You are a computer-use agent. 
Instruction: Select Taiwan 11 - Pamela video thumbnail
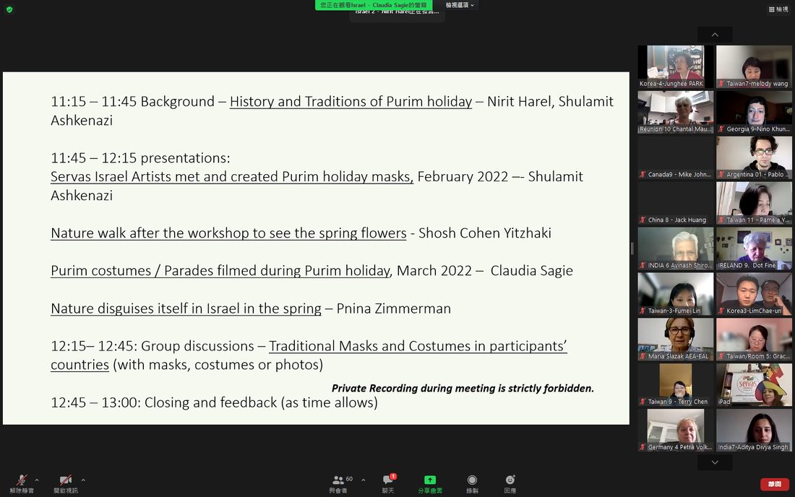click(754, 203)
